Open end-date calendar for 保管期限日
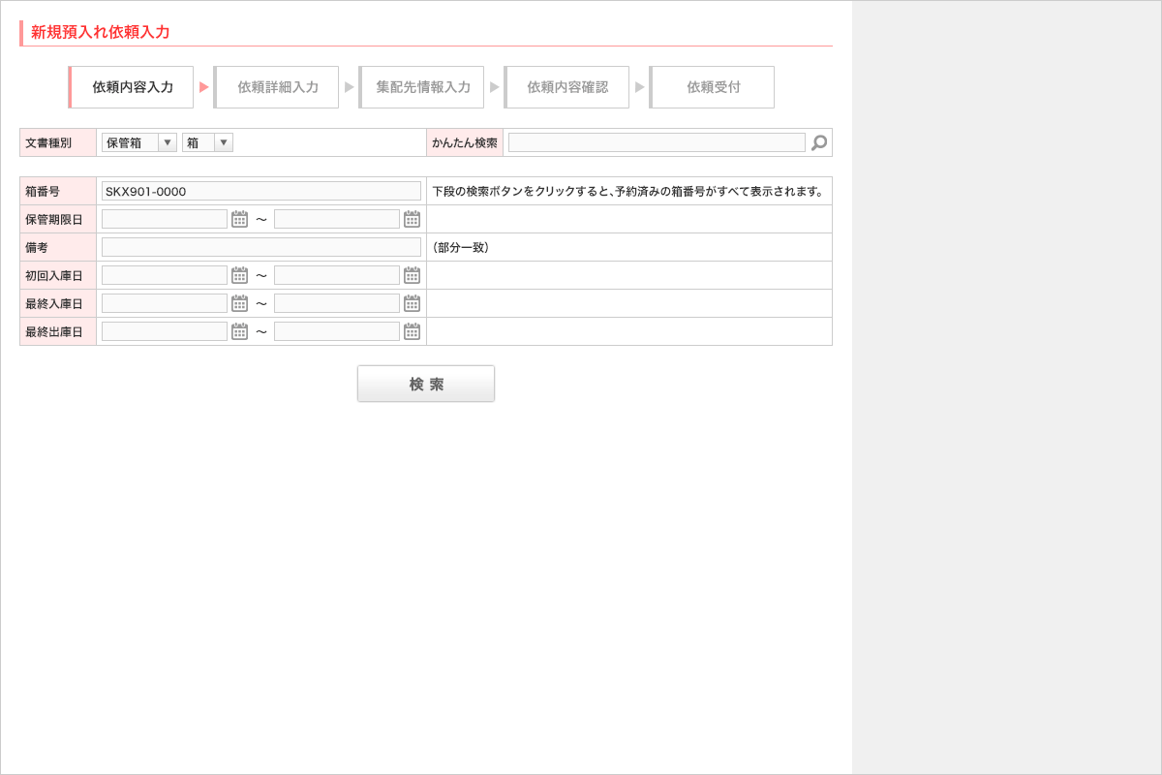1162x775 pixels. tap(412, 219)
